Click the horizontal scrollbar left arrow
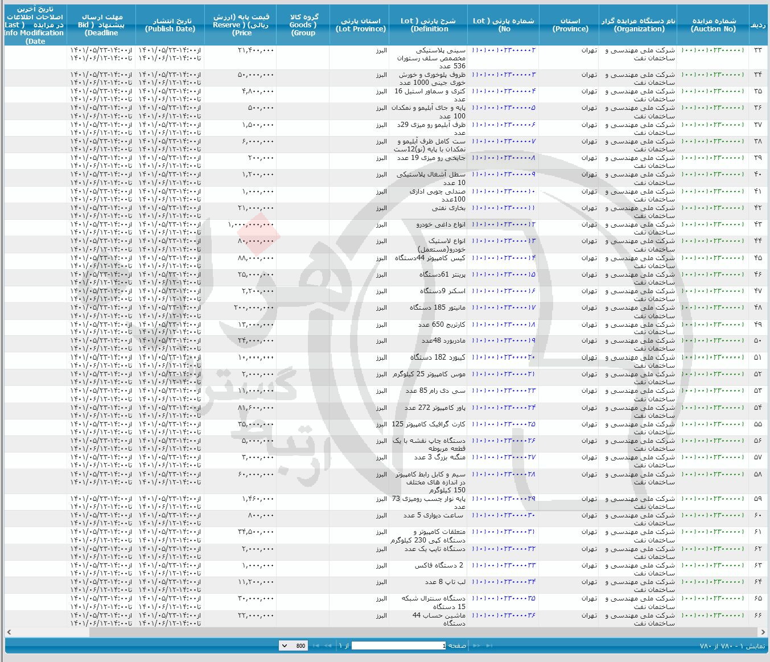Screen dimensions: 770x662 (9, 632)
